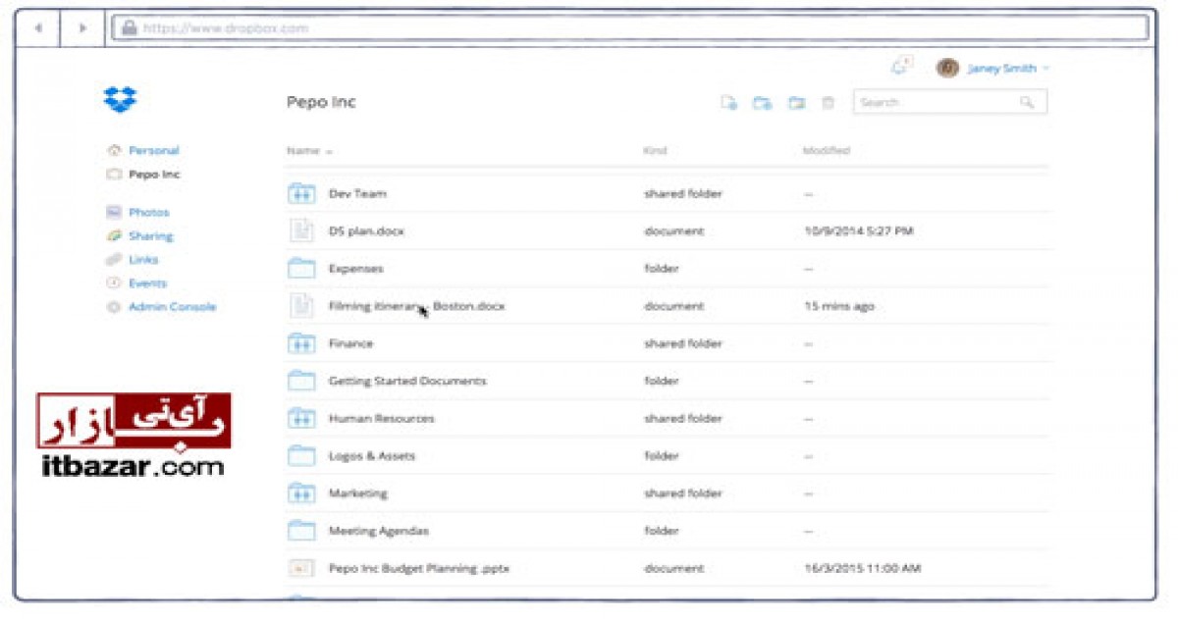
Task: Open the Finance folder name
Action: tap(350, 343)
